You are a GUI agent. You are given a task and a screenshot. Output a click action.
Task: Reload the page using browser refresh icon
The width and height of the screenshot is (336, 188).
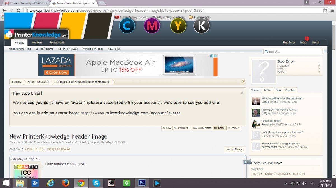[18, 11]
